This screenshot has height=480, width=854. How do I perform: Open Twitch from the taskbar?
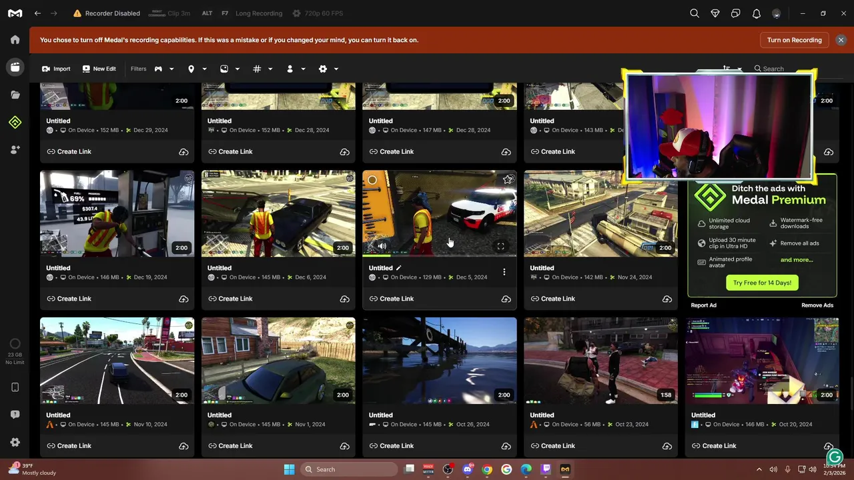(x=546, y=469)
